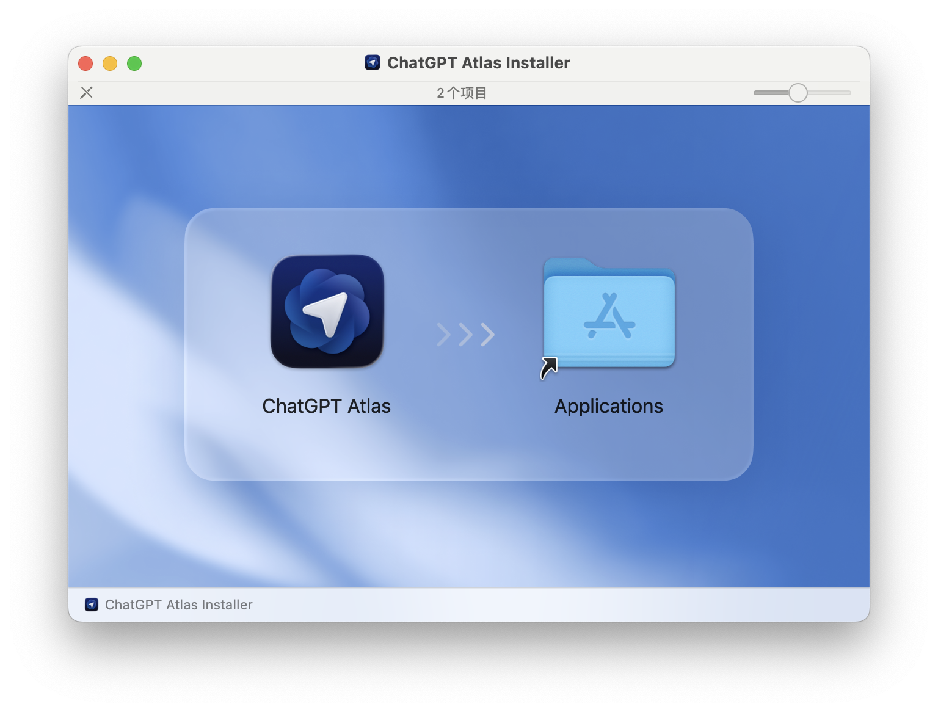Click the customize toolbar icon below the close button
The height and width of the screenshot is (712, 938).
pos(87,93)
